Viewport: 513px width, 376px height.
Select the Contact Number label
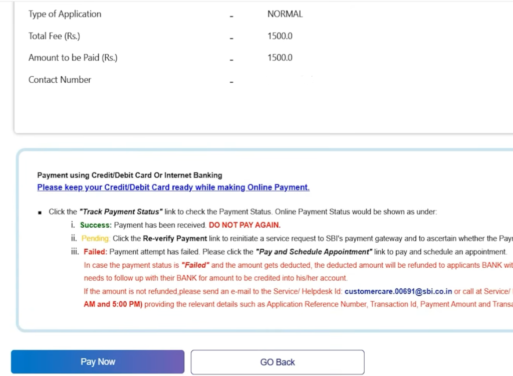pyautogui.click(x=60, y=80)
